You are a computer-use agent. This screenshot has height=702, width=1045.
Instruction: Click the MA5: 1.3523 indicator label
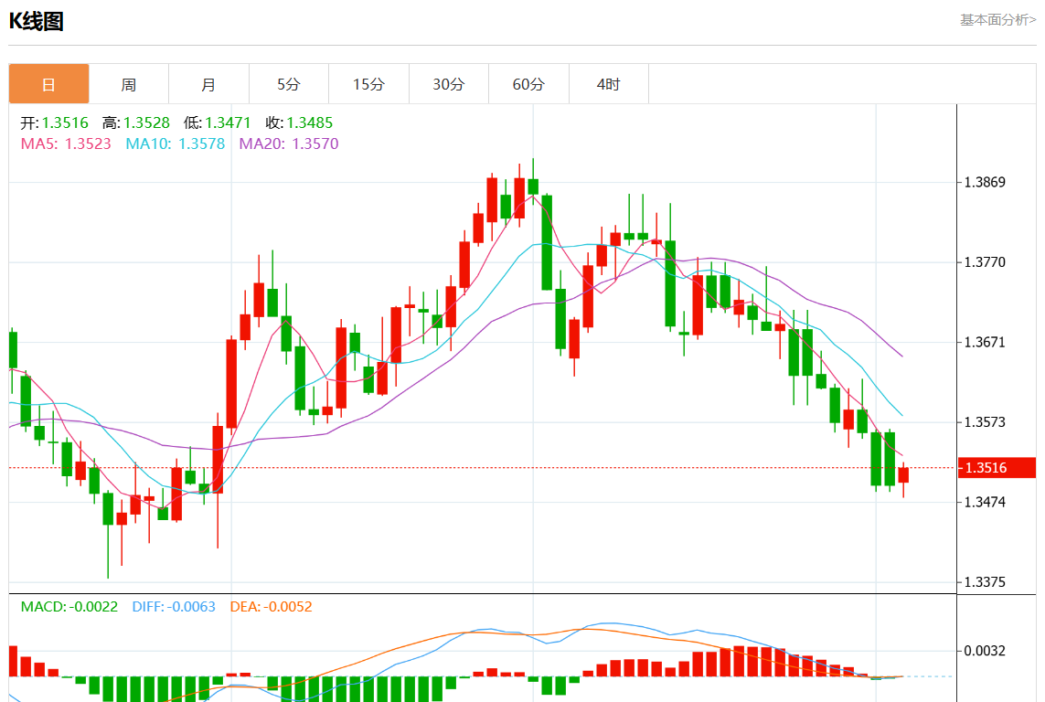[66, 144]
